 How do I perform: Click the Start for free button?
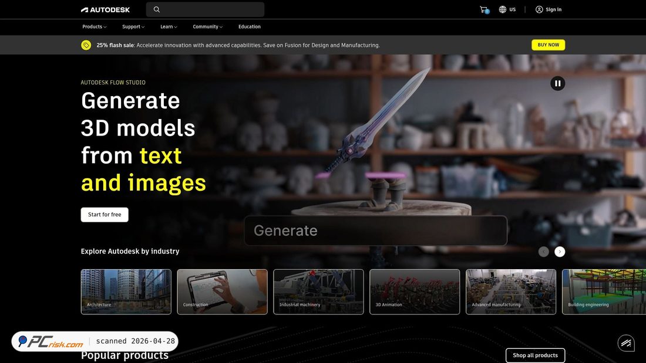[x=105, y=215]
